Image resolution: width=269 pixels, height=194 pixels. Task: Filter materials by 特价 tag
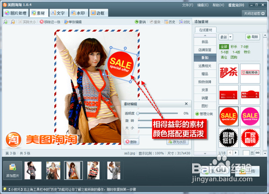click(x=247, y=52)
